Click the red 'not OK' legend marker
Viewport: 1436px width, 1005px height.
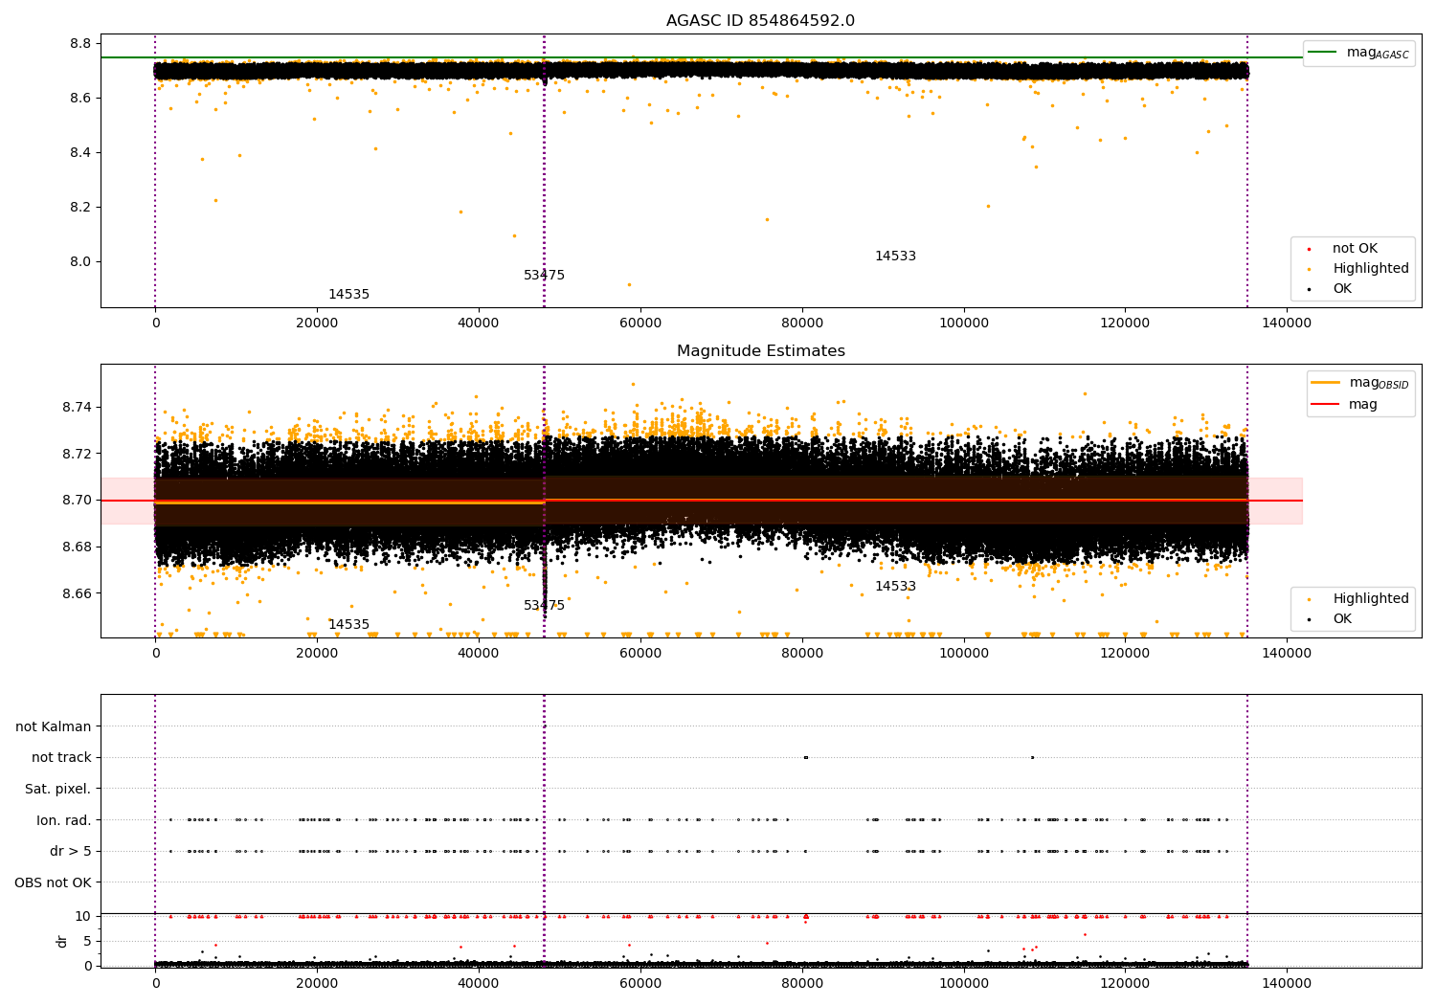(x=1309, y=249)
